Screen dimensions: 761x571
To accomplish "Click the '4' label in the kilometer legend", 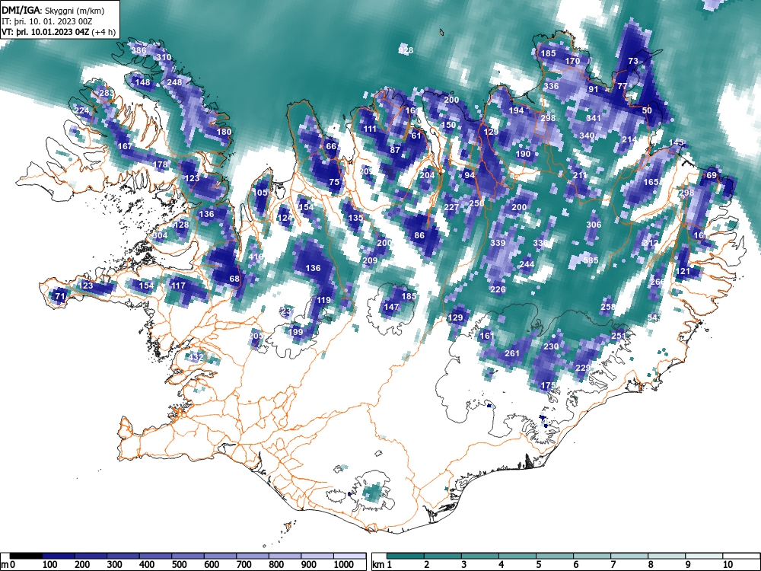I will [501, 565].
